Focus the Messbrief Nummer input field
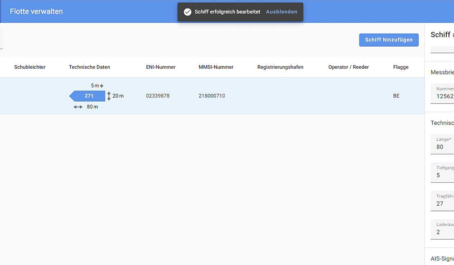The width and height of the screenshot is (454, 265). tap(443, 93)
